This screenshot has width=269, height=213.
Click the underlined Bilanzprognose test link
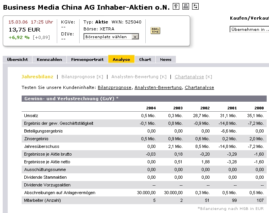click(x=114, y=87)
